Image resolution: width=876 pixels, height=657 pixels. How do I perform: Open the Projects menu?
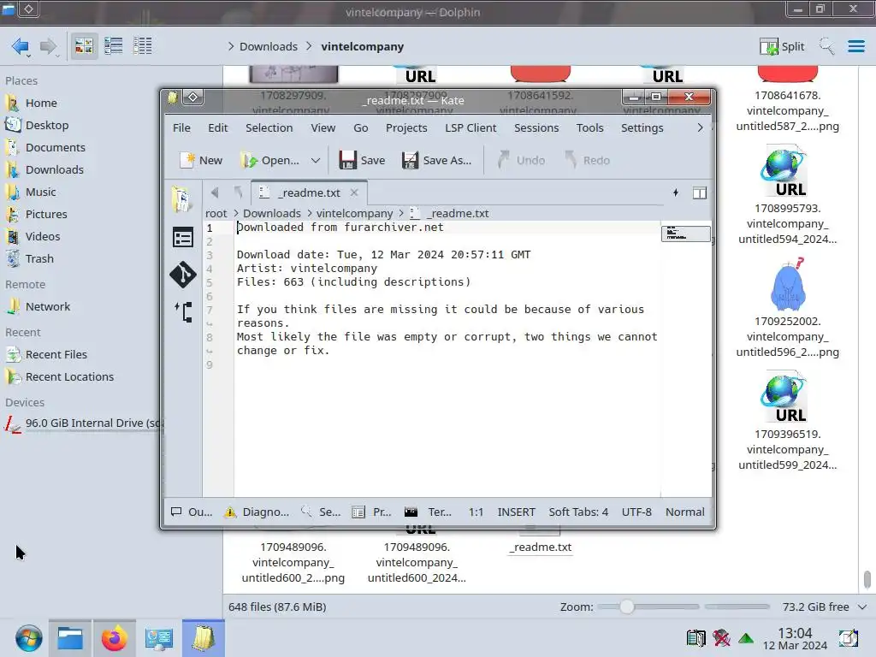click(406, 128)
